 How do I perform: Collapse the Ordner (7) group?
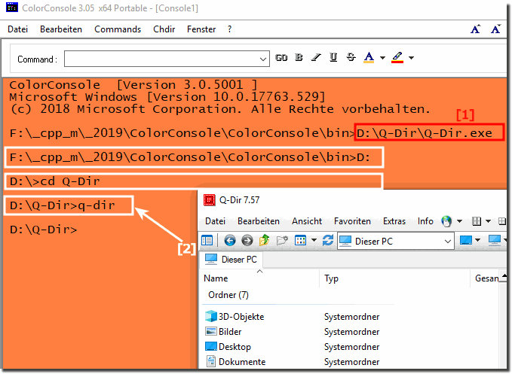(228, 295)
